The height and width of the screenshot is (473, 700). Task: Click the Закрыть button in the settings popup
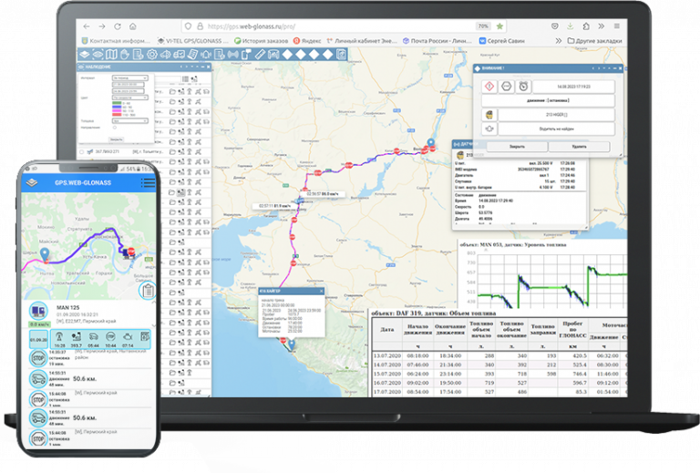pos(116,139)
